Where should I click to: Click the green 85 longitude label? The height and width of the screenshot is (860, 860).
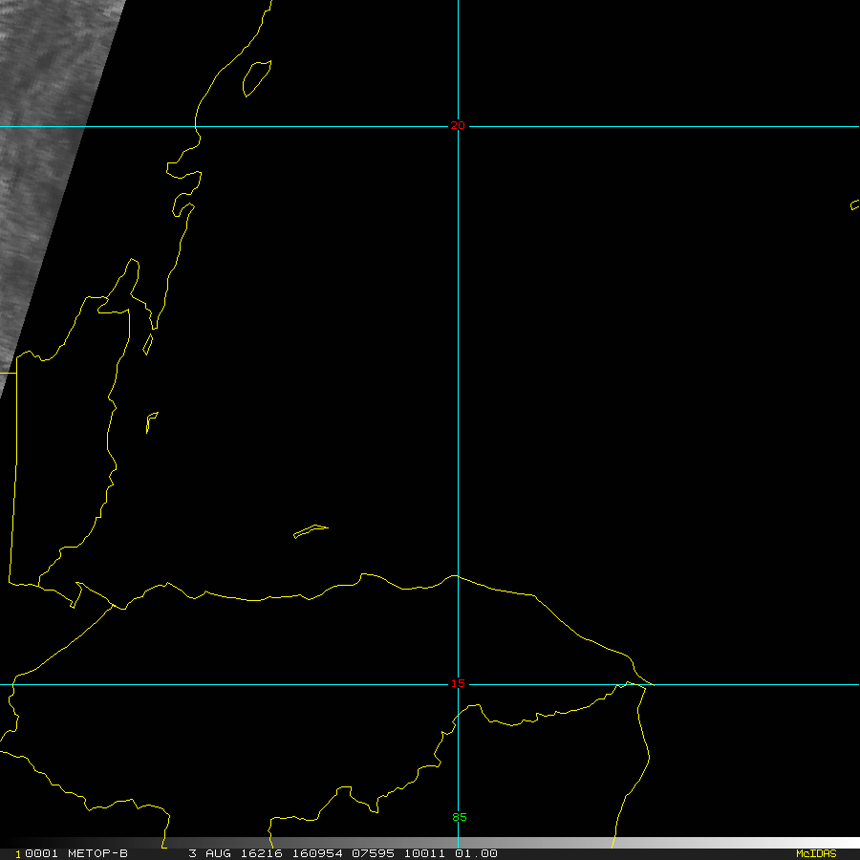pyautogui.click(x=460, y=818)
